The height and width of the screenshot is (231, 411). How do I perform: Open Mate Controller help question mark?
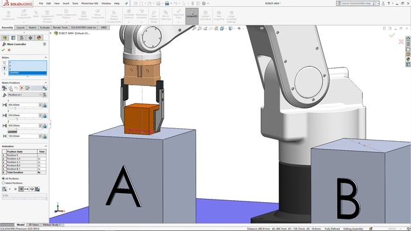click(x=44, y=44)
